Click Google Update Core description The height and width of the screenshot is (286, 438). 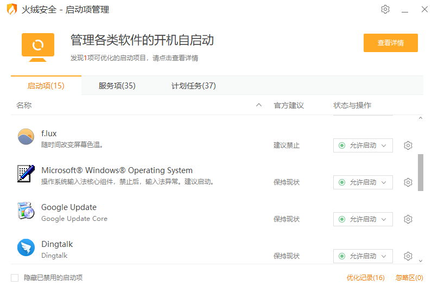[74, 218]
